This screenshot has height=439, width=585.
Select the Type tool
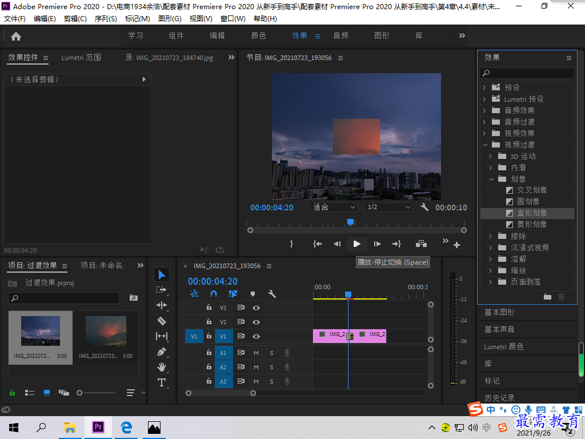coord(162,382)
